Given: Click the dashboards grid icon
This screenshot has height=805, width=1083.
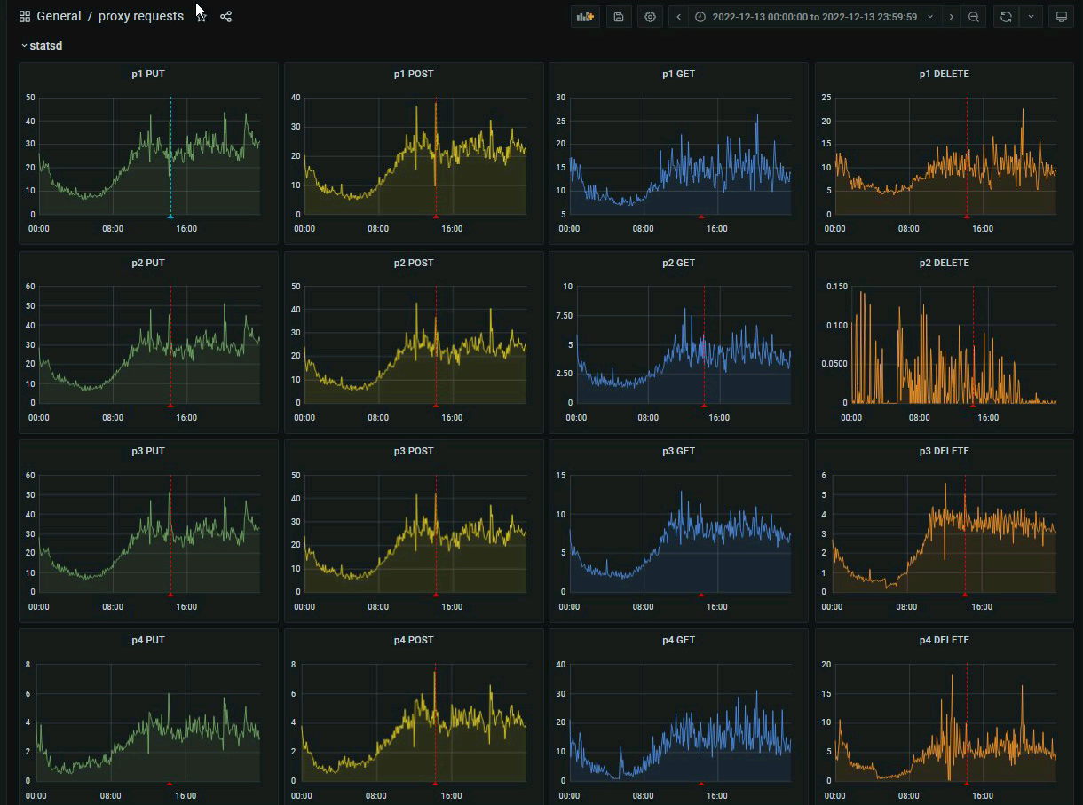Looking at the screenshot, I should point(25,16).
